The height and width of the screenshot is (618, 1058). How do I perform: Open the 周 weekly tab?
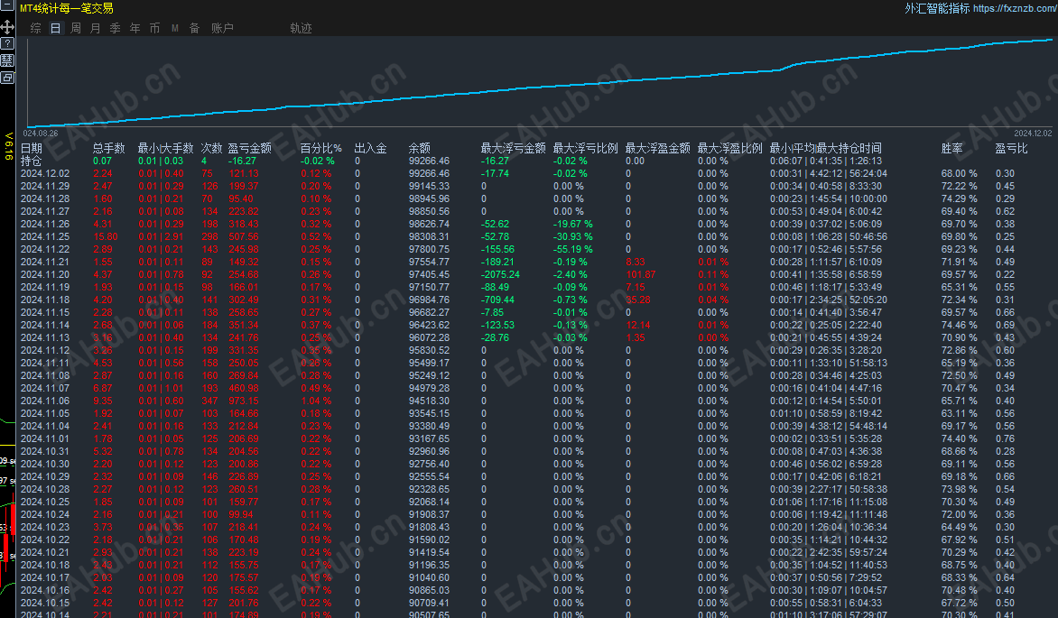(76, 28)
